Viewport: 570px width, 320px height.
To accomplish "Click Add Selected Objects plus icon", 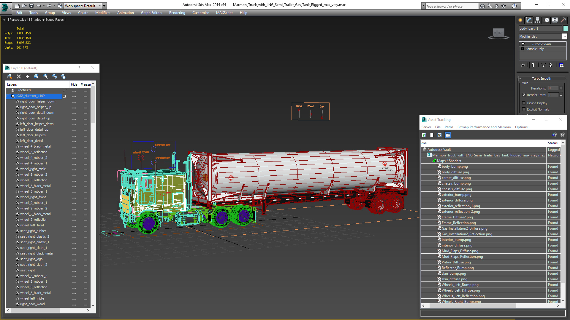I will pyautogui.click(x=28, y=76).
